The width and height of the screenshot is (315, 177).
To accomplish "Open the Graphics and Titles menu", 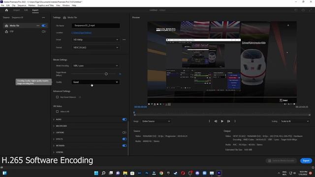I will tap(46, 5).
